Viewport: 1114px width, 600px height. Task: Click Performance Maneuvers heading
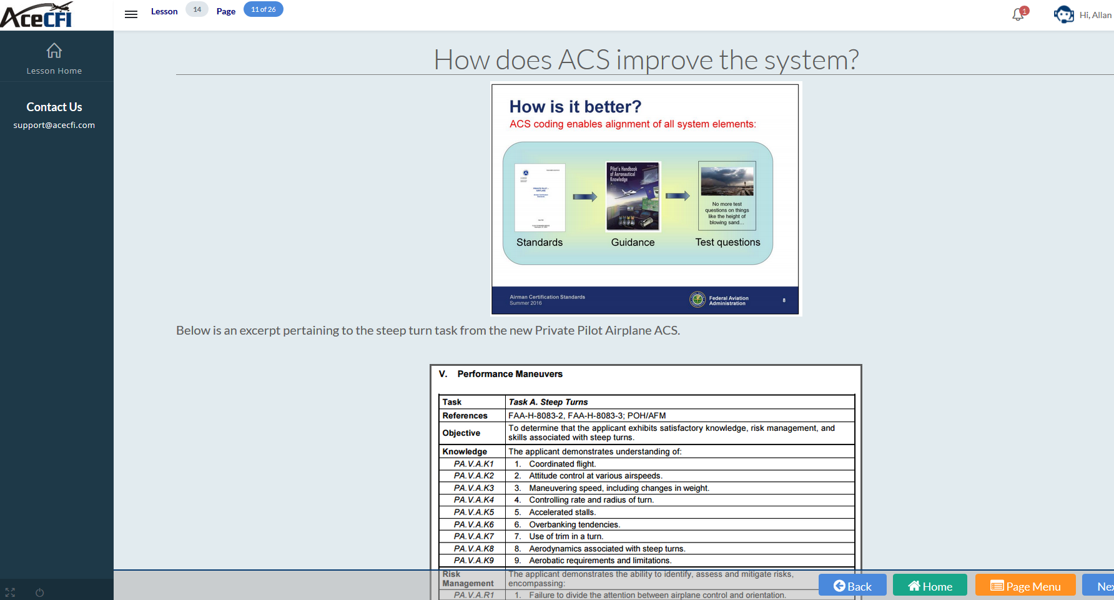pyautogui.click(x=510, y=374)
